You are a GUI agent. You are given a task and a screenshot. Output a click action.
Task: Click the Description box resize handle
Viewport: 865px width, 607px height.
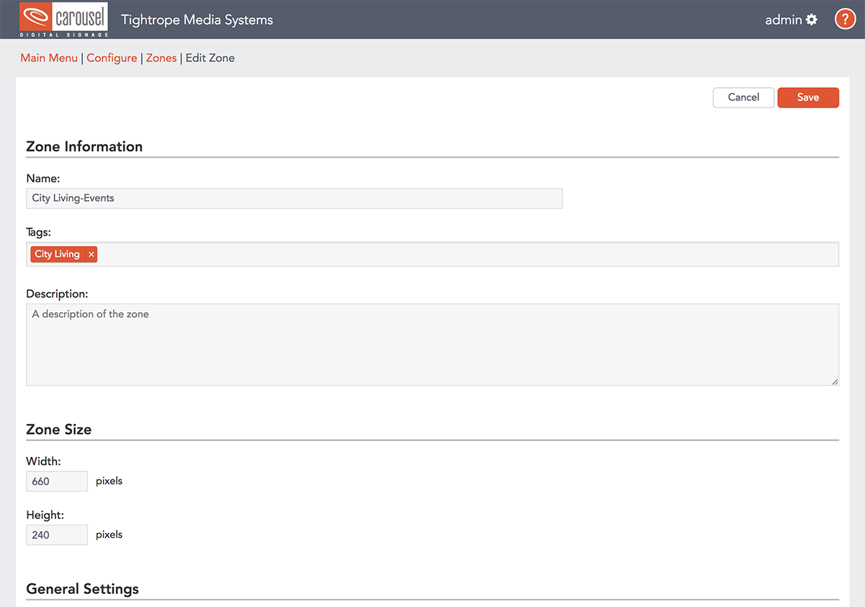click(x=835, y=381)
